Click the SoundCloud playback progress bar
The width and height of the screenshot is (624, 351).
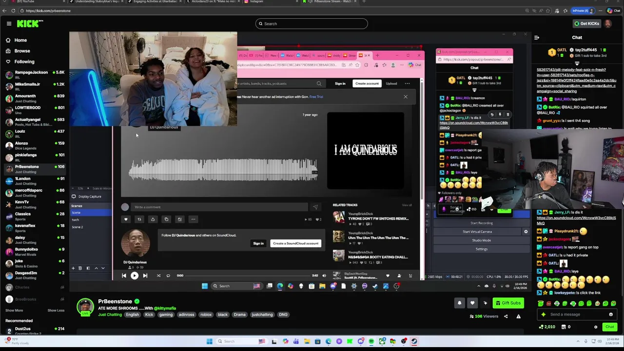pyautogui.click(x=247, y=275)
